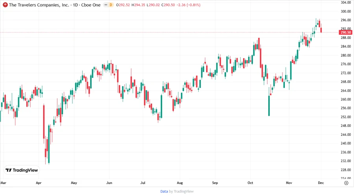Click the orange D data-delay indicator

[111, 5]
